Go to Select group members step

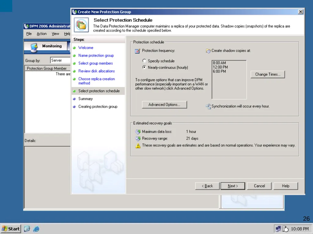tap(96, 63)
